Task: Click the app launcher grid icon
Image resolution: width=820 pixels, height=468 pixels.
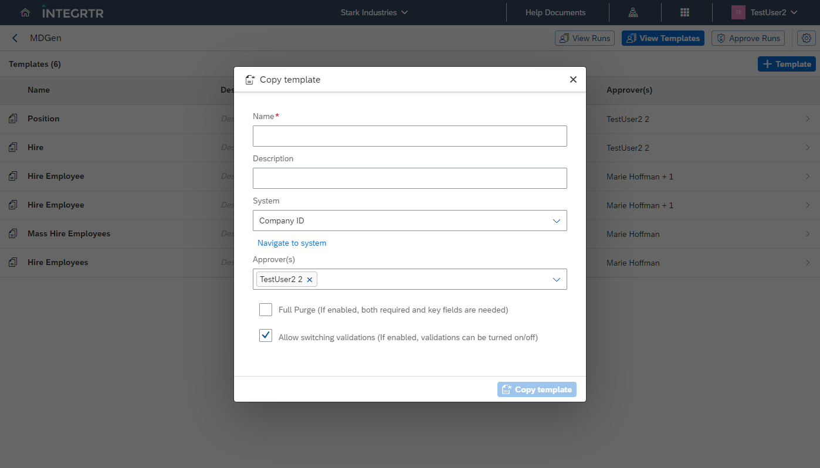Action: coord(685,12)
